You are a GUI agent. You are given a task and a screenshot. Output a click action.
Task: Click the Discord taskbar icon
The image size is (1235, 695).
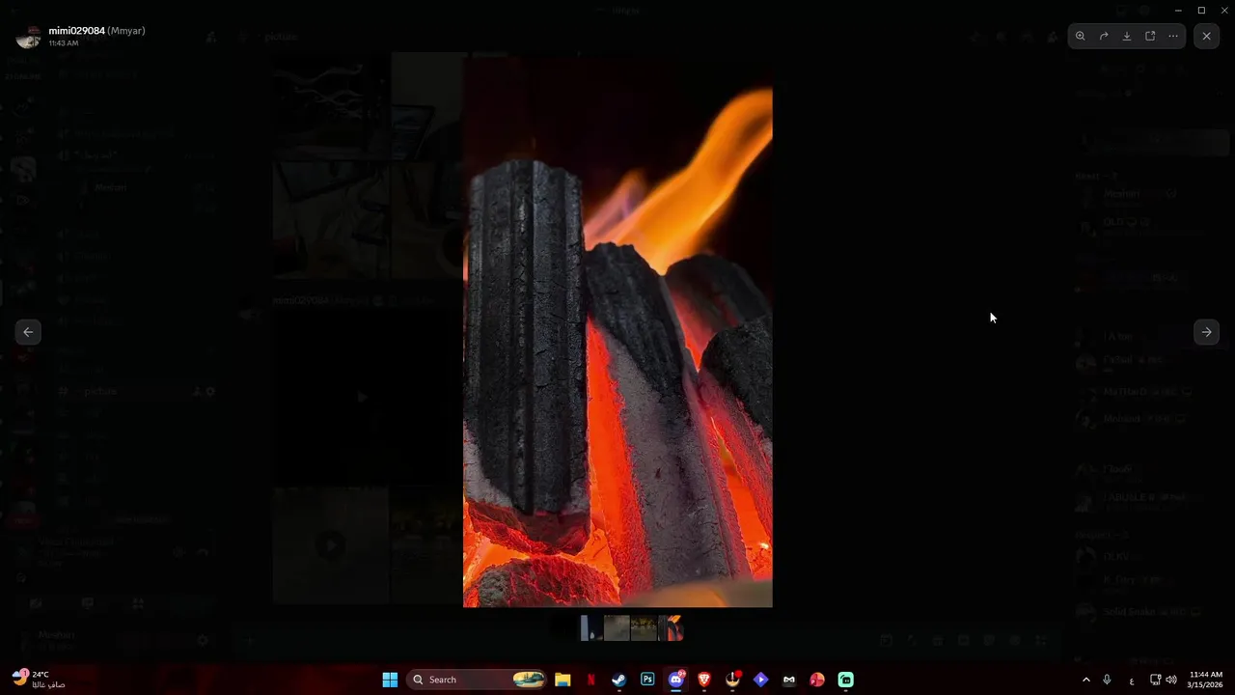[x=675, y=680]
